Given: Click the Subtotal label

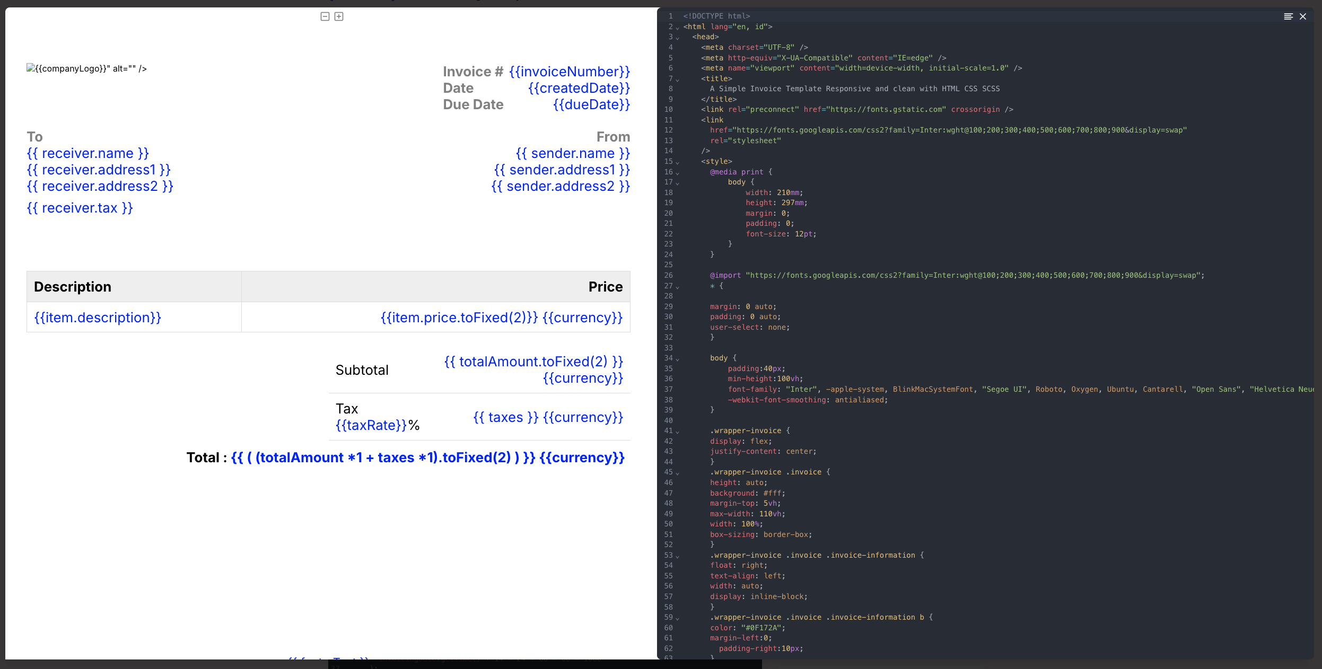Looking at the screenshot, I should pos(362,370).
